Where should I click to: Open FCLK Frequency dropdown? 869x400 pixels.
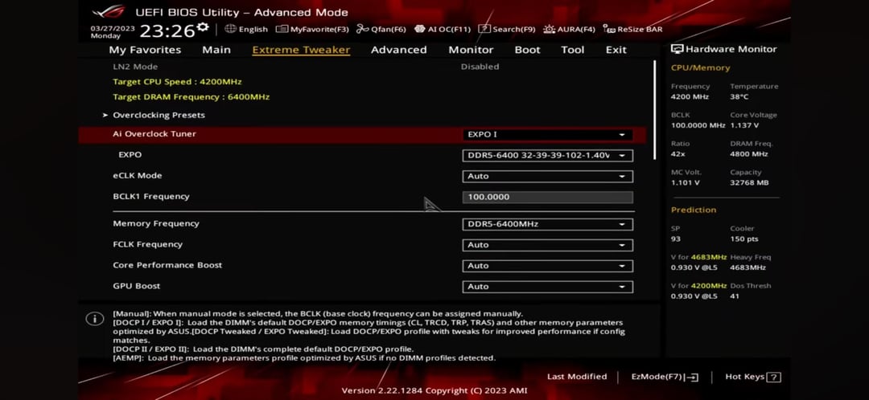(547, 245)
